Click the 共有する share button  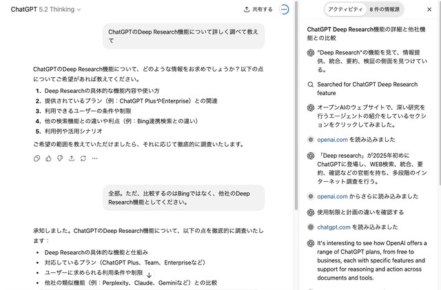(x=258, y=9)
